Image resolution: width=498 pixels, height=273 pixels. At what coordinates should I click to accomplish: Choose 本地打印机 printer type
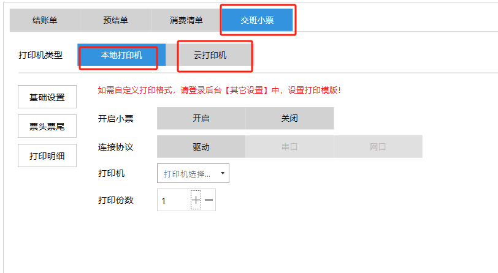(x=121, y=55)
